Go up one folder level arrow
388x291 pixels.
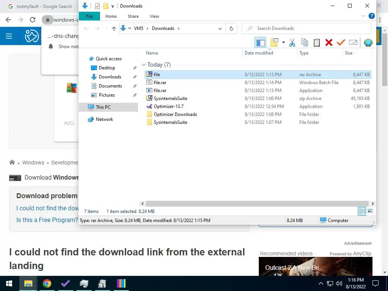click(114, 29)
